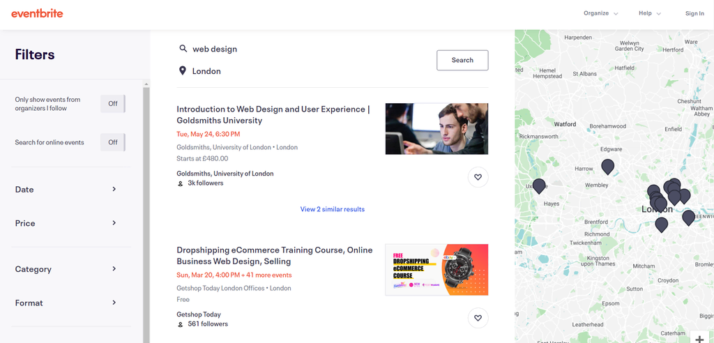Like the Dropshipping eCommerce Training event
The height and width of the screenshot is (343, 714).
coord(478,318)
